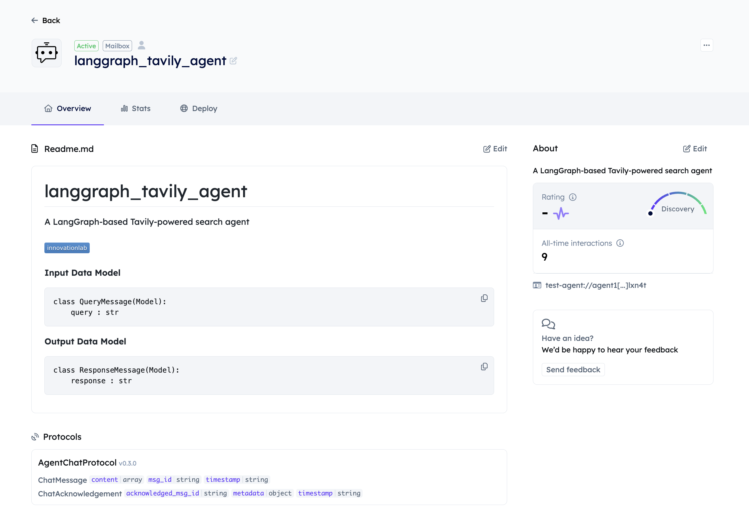Image resolution: width=749 pixels, height=510 pixels.
Task: Go back using the Back arrow
Action: coord(45,20)
